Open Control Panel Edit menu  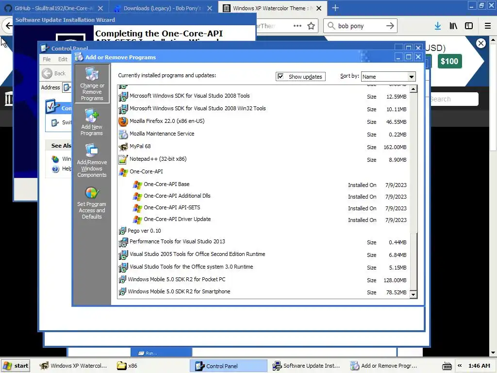tap(63, 59)
